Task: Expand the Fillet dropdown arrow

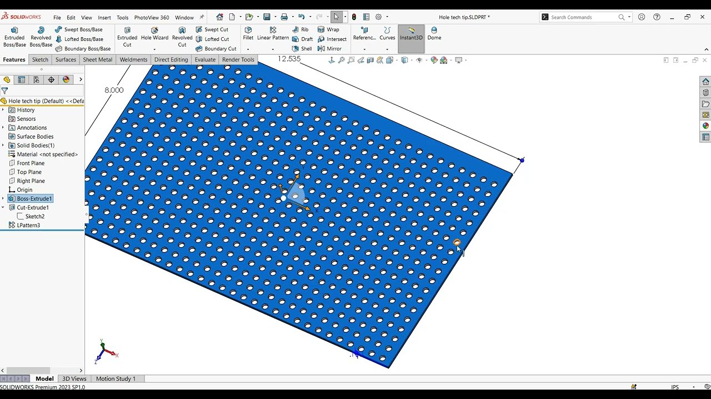Action: [x=248, y=49]
